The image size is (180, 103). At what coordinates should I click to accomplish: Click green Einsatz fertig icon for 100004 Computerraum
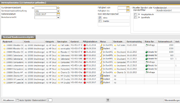(147, 69)
